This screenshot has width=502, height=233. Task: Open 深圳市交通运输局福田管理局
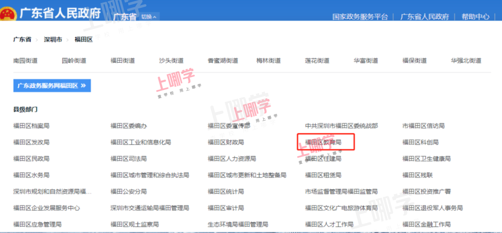[150, 208]
